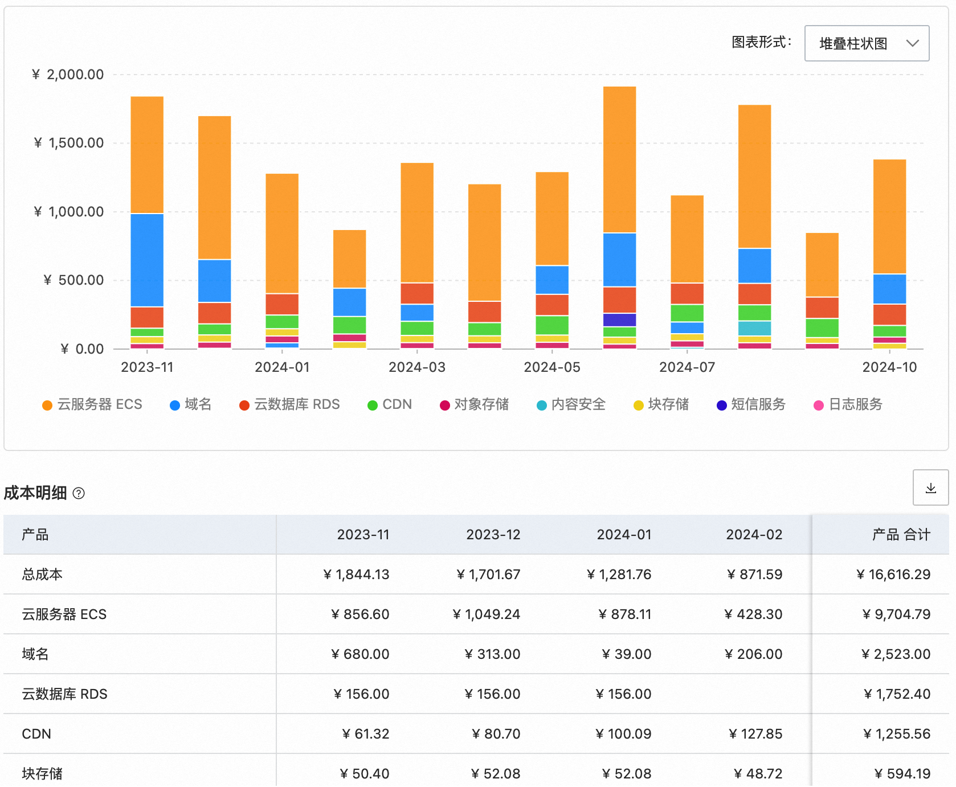Click the 2024-01 table column header
This screenshot has height=787, width=956.
click(x=624, y=535)
